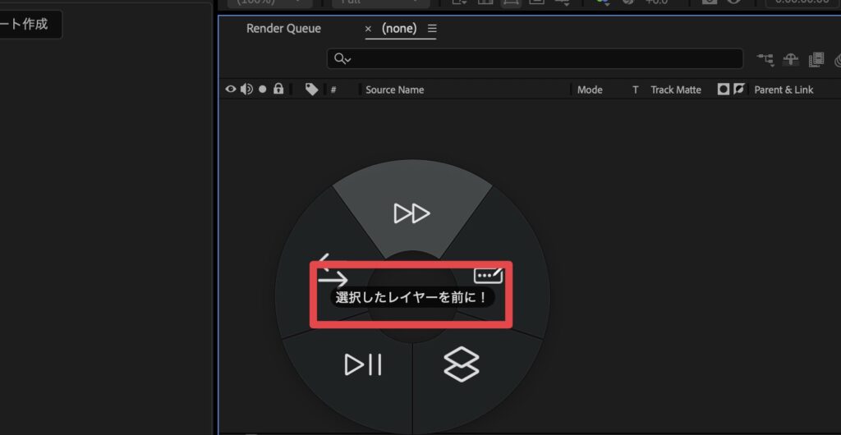The height and width of the screenshot is (435, 841).
Task: Open the search magnifier dropdown in timeline
Action: click(x=342, y=59)
